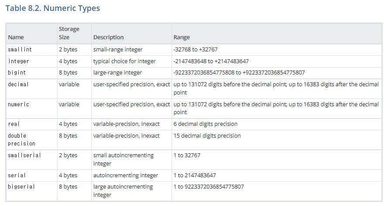388x206 pixels.
Task: Click the Storage Size column header
Action: coord(69,33)
